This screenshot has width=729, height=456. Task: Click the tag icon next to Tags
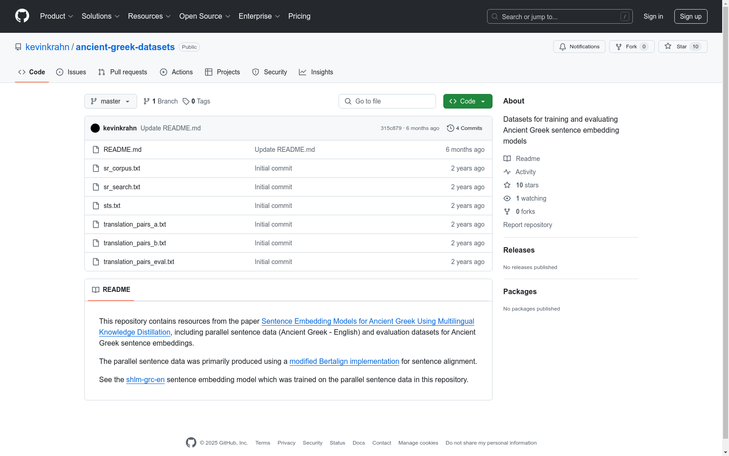[x=186, y=101]
